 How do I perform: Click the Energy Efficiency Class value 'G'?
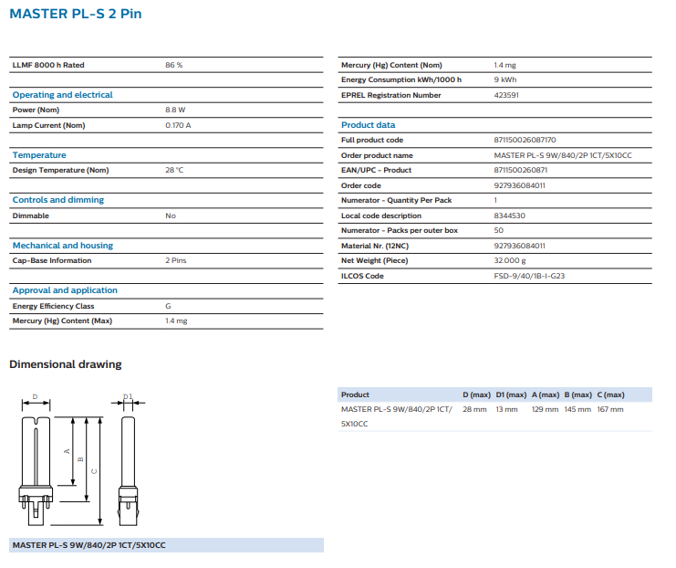point(168,307)
